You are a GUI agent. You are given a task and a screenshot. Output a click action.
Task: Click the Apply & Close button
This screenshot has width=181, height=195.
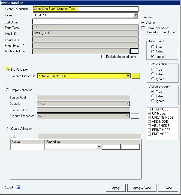(142, 188)
